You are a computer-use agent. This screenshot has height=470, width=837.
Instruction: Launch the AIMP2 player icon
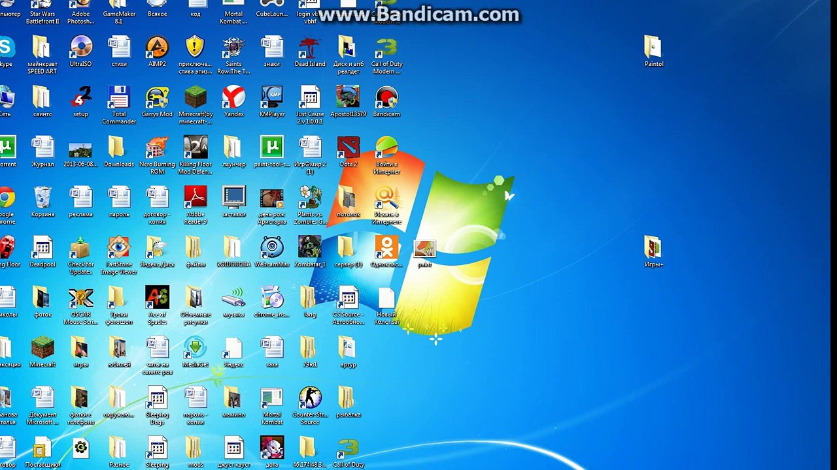(x=157, y=52)
